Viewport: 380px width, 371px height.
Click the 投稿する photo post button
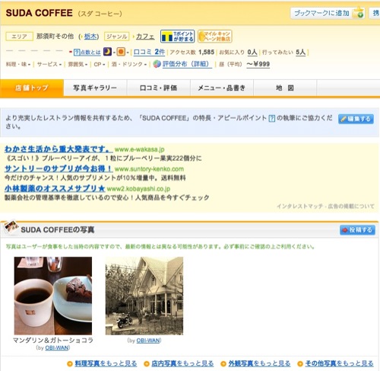point(357,230)
